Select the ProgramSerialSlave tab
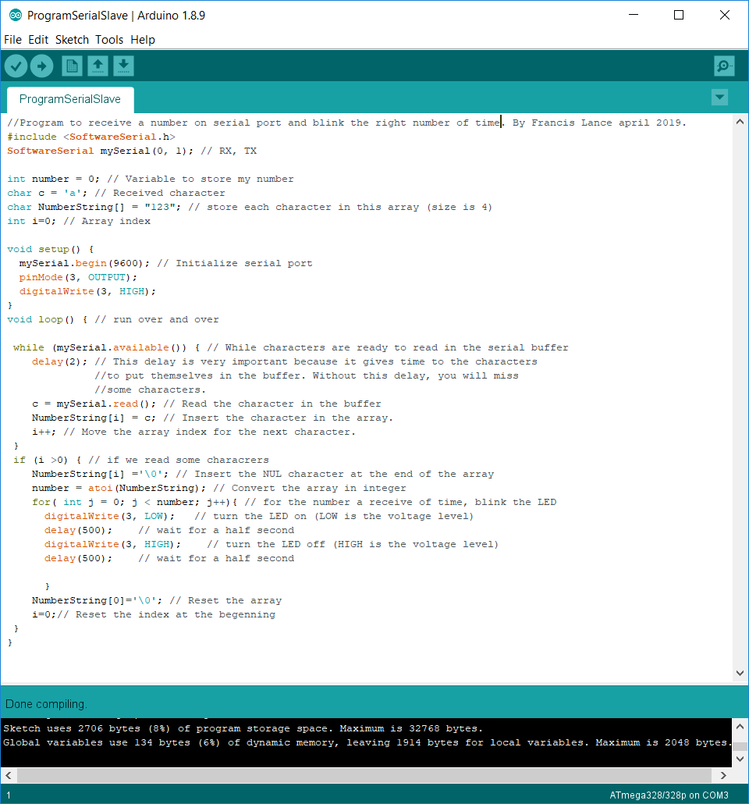Screen dimensions: 749x804 [70, 99]
